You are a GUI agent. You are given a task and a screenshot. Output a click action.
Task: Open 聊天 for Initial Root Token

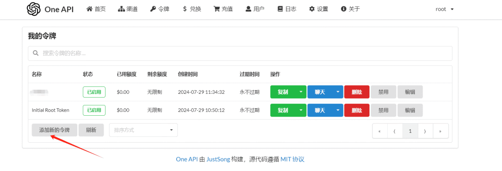point(320,110)
